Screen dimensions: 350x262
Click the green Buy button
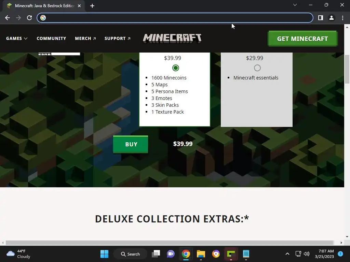(131, 144)
